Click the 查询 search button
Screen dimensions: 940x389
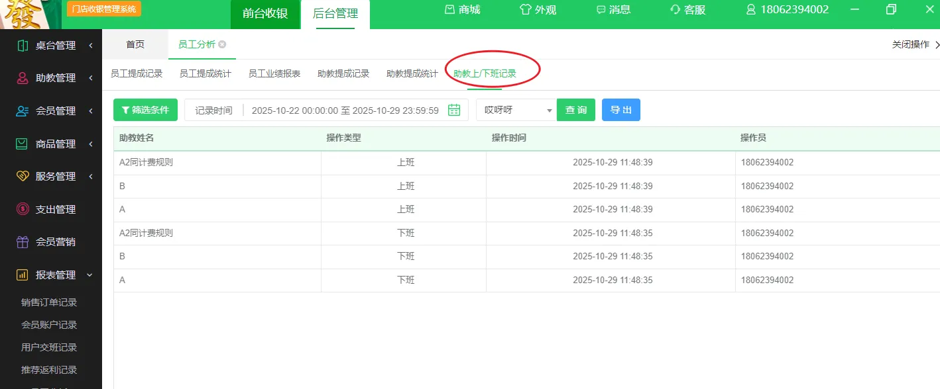coord(575,110)
